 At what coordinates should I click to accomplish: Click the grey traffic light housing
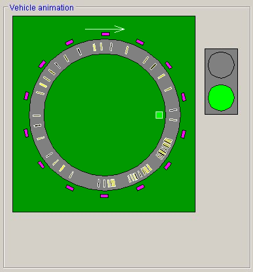point(221,81)
